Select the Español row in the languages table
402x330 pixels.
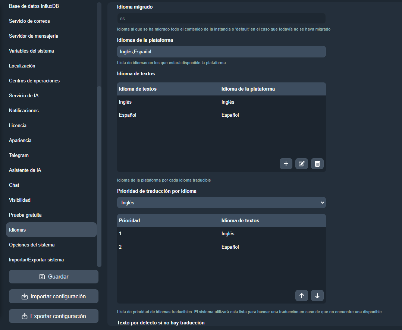coord(168,115)
